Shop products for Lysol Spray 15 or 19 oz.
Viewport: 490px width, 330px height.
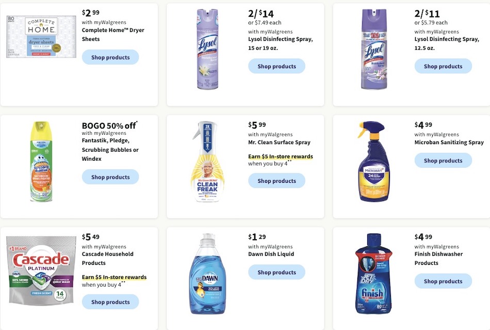click(x=276, y=66)
